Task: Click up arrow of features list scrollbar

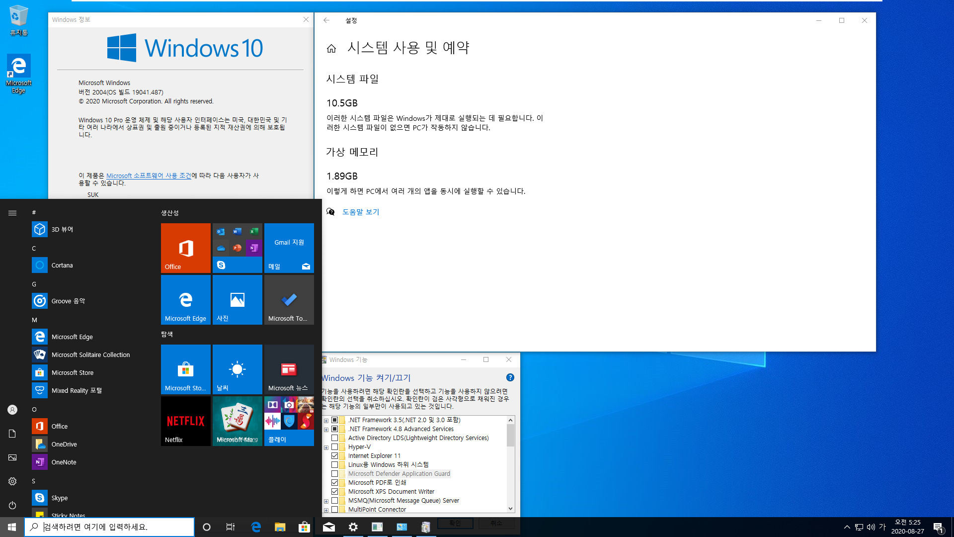Action: [x=510, y=420]
